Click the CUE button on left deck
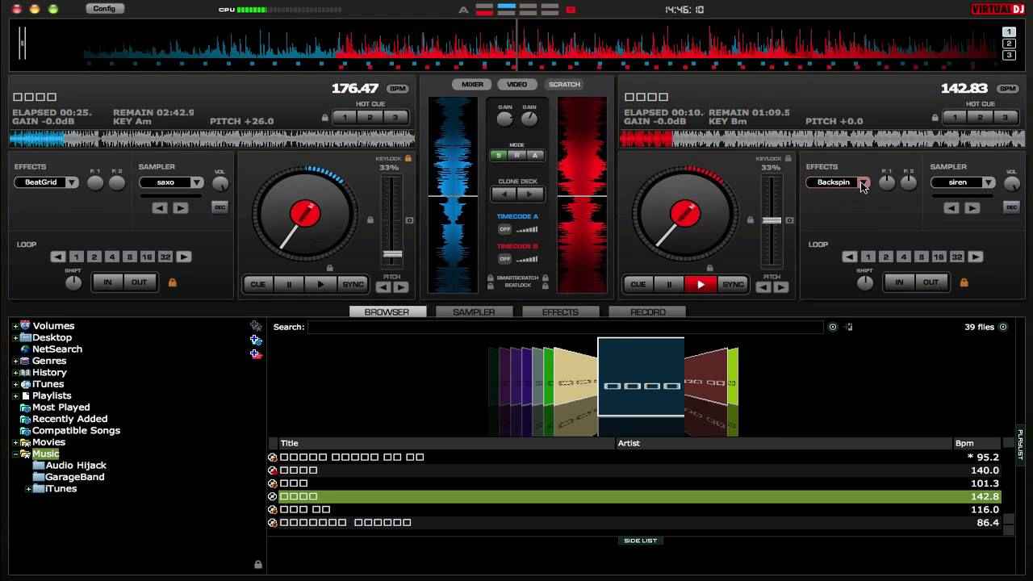 (x=257, y=284)
